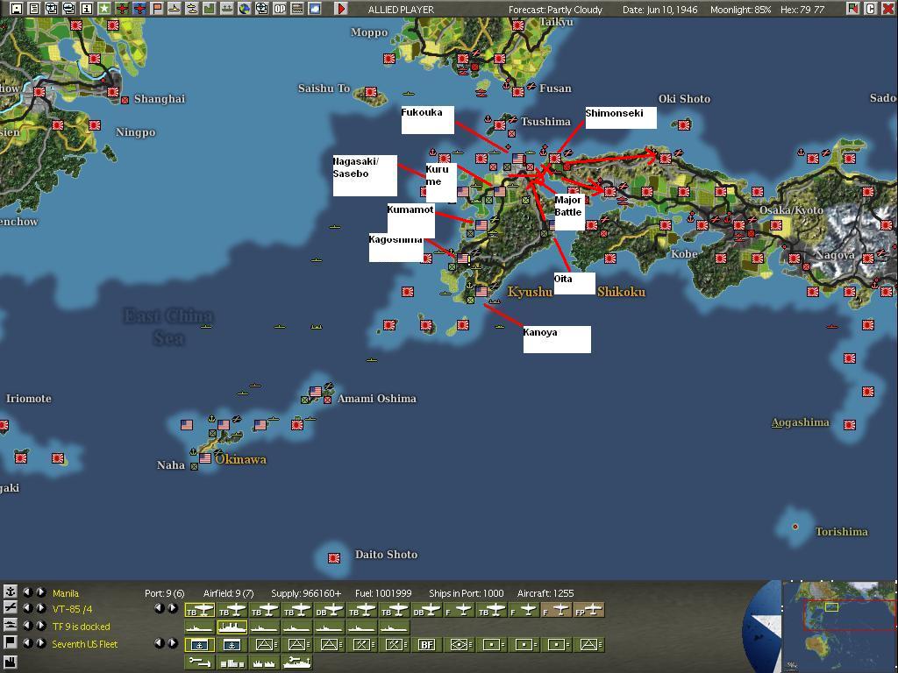Click right arrow next to Seventh US Fleet

(x=40, y=642)
